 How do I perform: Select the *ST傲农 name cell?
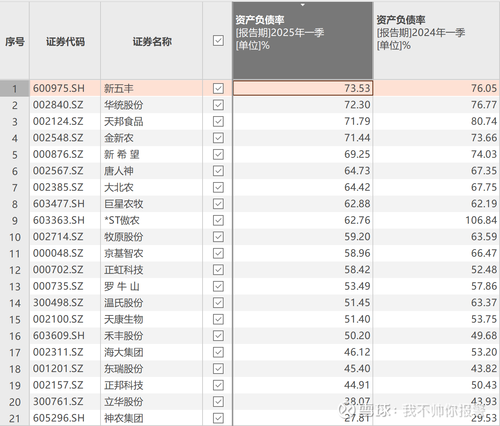pyautogui.click(x=152, y=220)
